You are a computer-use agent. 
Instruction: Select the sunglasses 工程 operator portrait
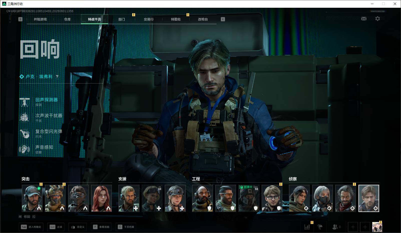(x=226, y=198)
